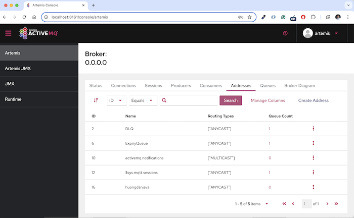Go to previous page of results
This screenshot has height=218, width=354.
point(293,203)
